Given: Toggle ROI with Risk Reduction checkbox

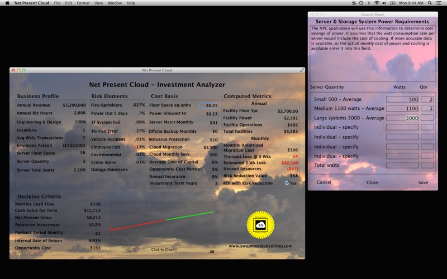Looking at the screenshot, I should [287, 183].
